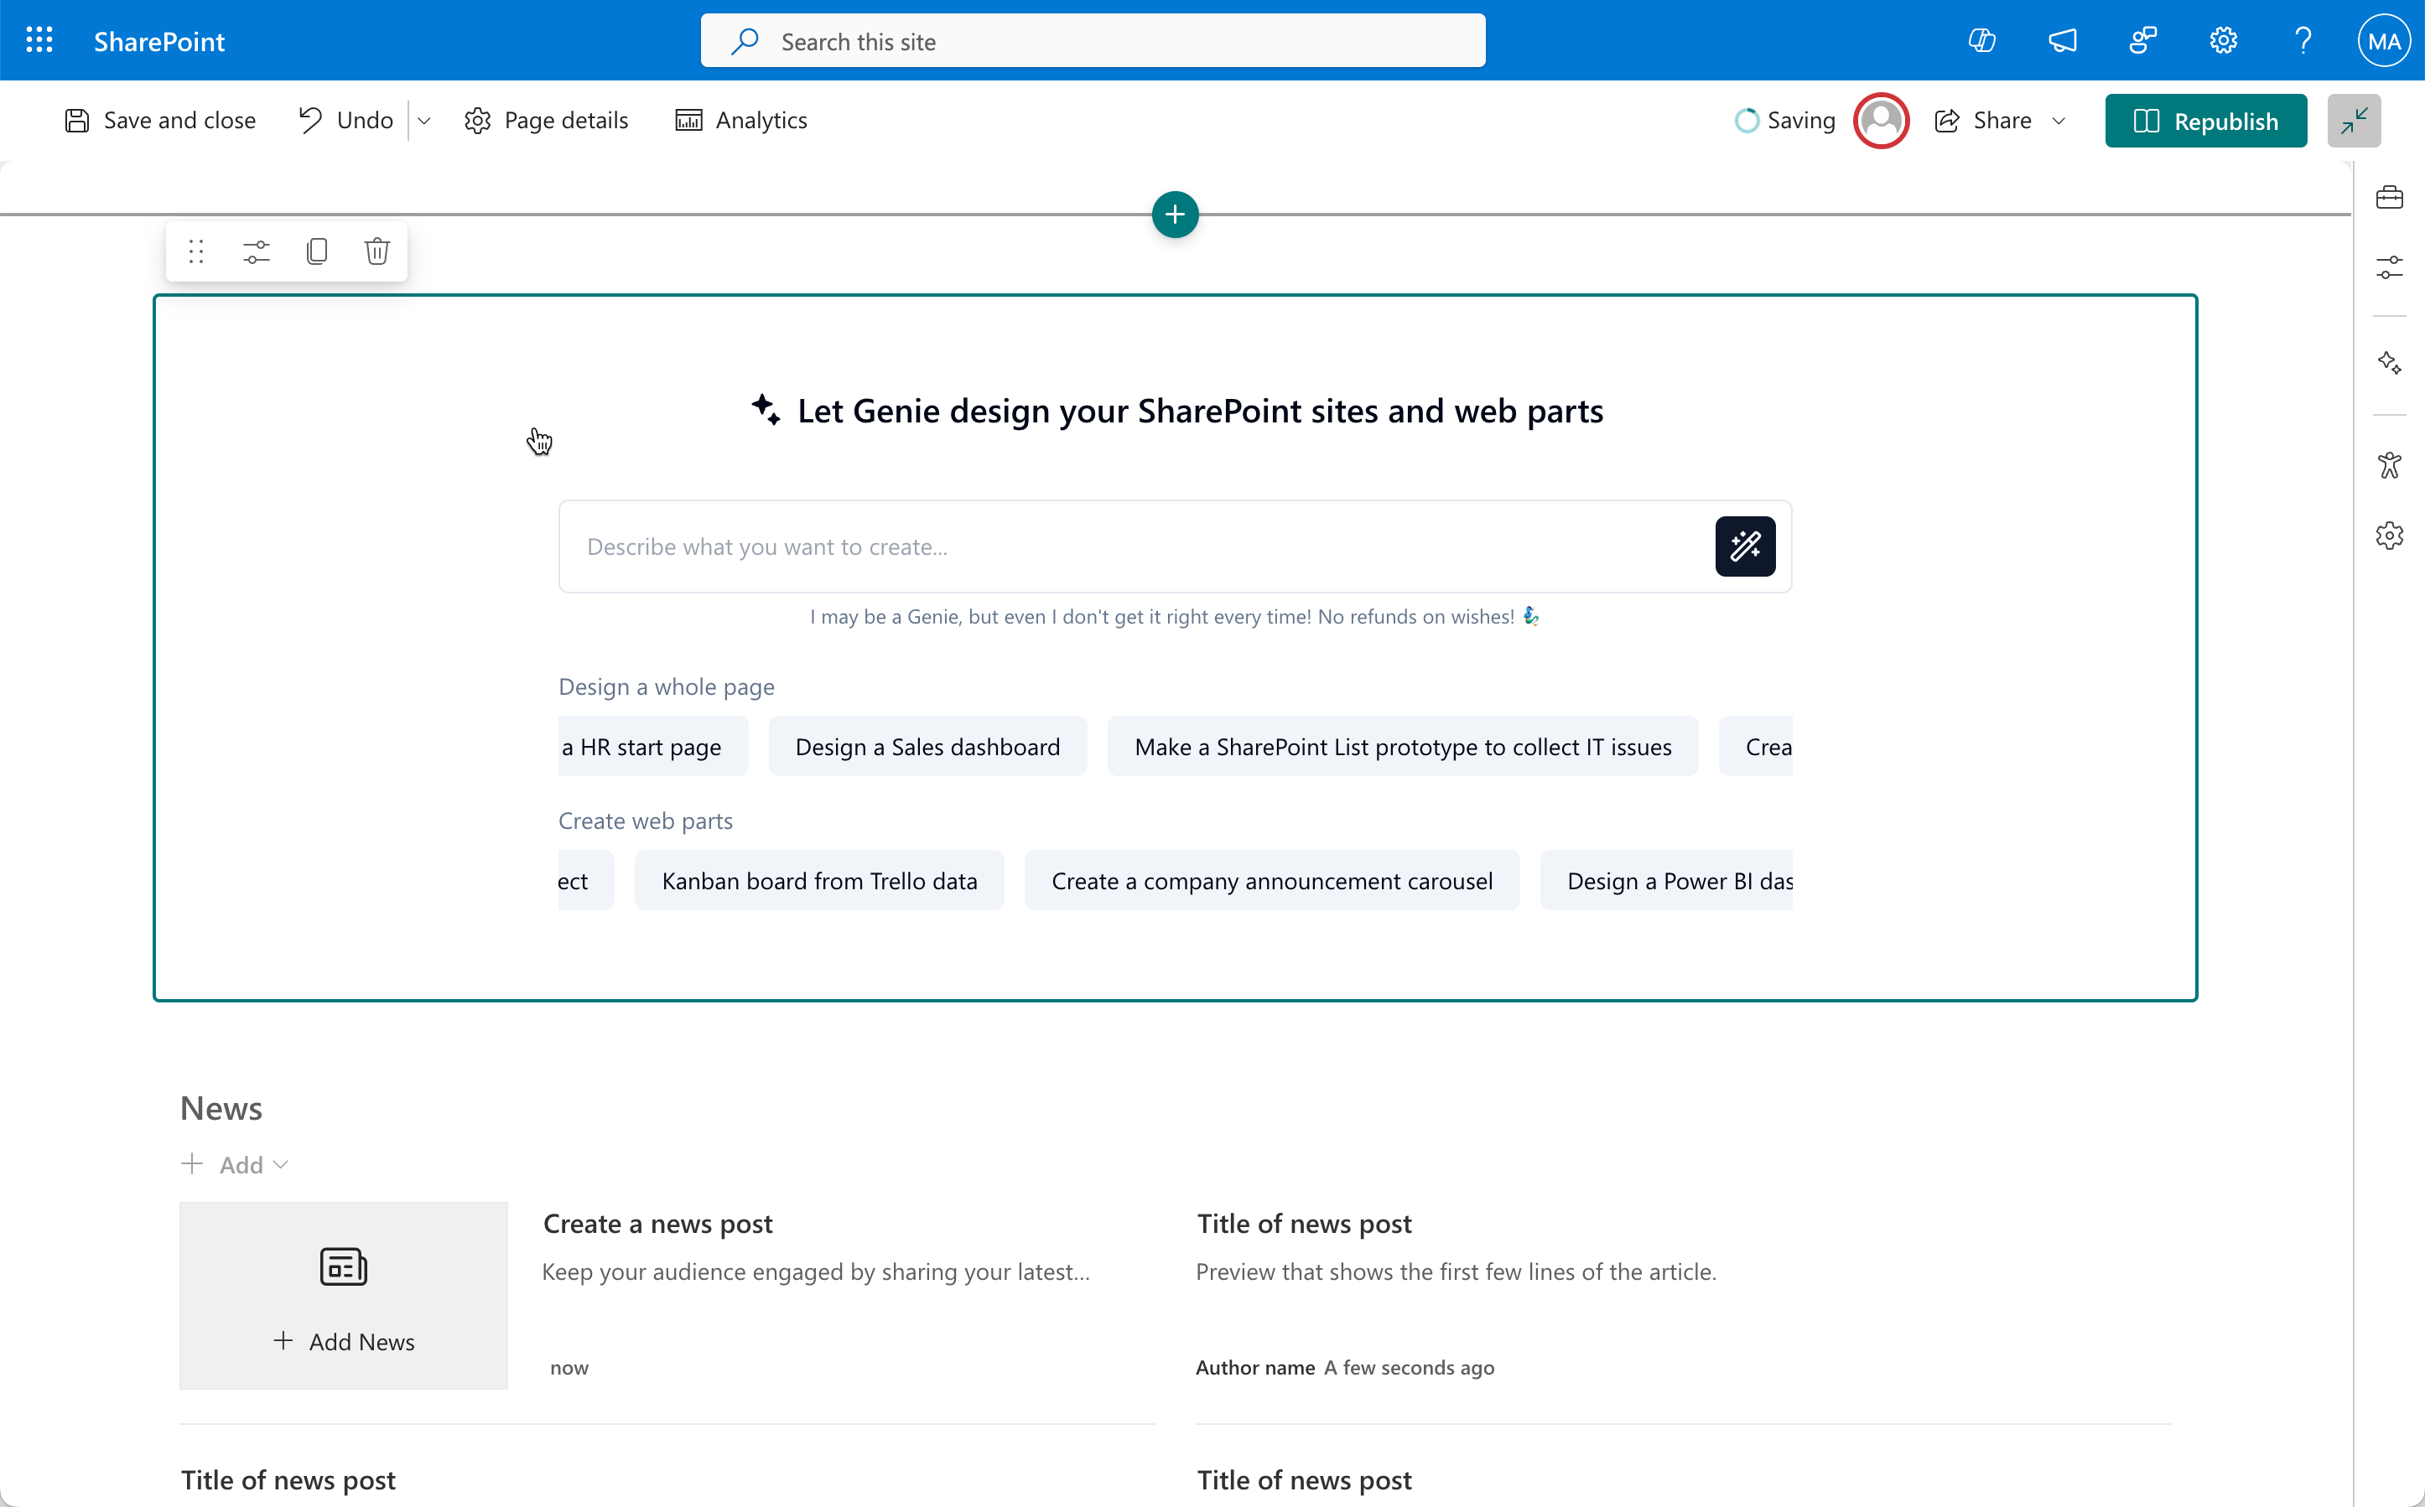Open the settings gear in header
This screenshot has width=2425, height=1507.
(x=2224, y=41)
